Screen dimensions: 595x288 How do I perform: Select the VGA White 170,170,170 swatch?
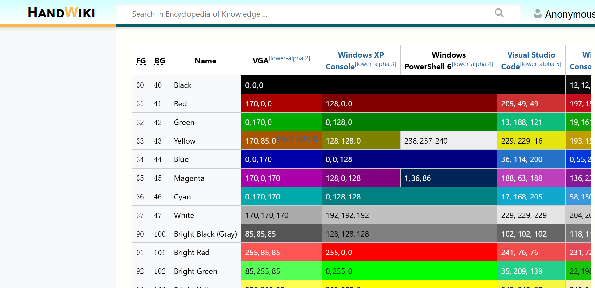pyautogui.click(x=281, y=215)
